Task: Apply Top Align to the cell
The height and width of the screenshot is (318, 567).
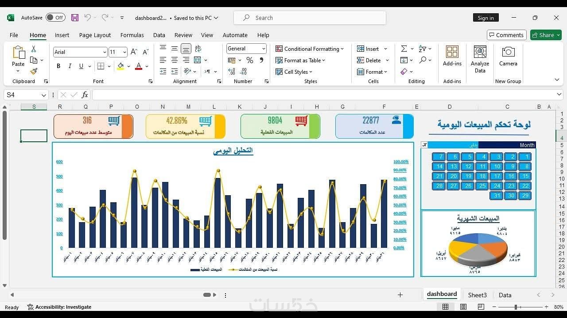Action: coord(163,48)
